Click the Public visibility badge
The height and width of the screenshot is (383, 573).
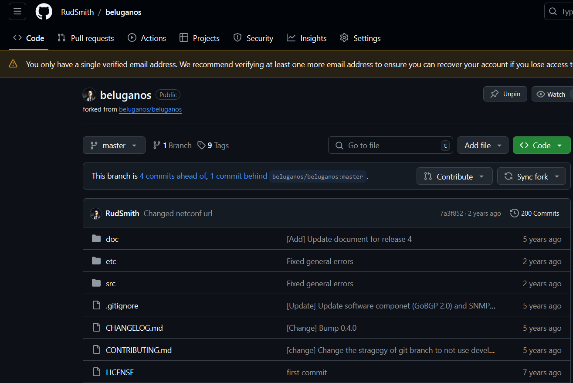(168, 95)
